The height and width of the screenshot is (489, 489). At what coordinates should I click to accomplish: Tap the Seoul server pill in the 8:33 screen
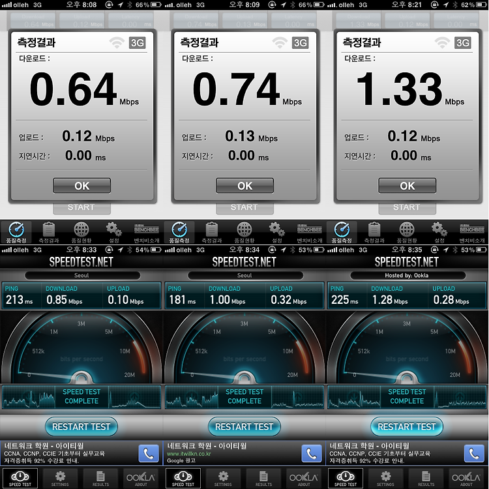82,275
